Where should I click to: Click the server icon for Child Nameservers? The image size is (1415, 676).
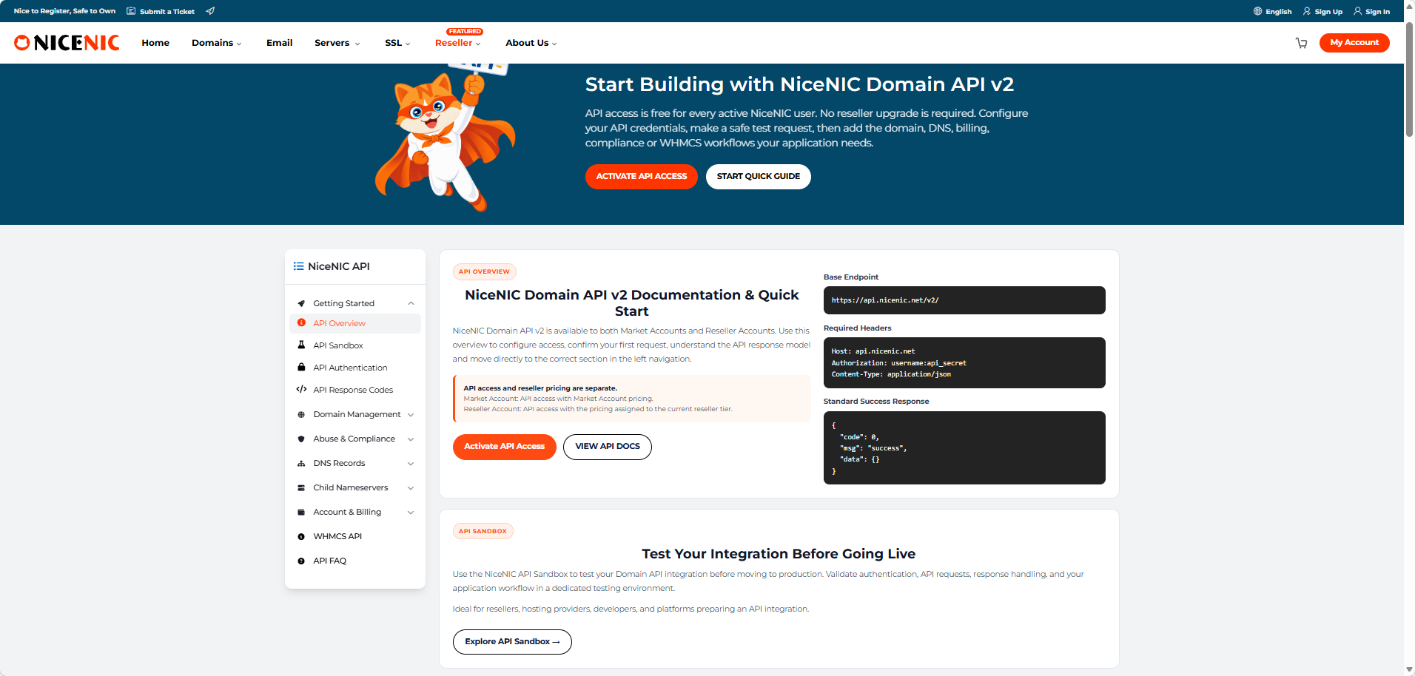[x=301, y=487]
